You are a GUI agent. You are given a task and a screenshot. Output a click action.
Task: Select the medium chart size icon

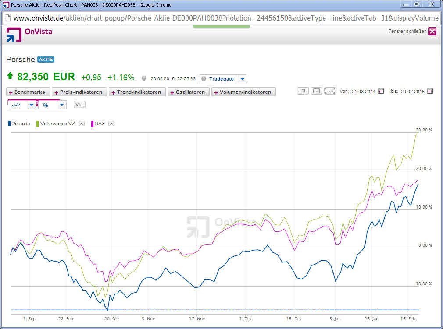click(316, 91)
